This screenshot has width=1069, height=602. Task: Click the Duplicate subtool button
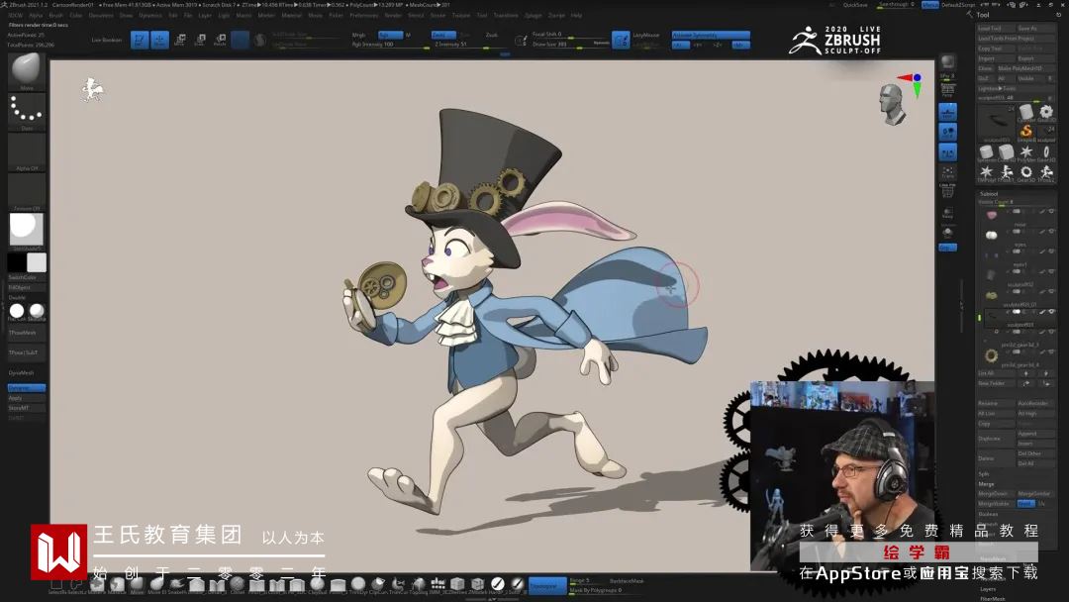[996, 439]
